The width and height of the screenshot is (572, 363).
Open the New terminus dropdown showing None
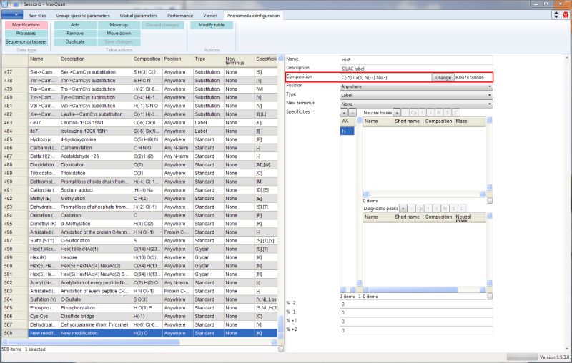pos(416,104)
